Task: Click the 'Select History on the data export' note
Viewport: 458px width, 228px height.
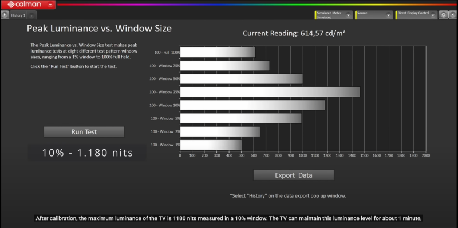Action: point(288,196)
